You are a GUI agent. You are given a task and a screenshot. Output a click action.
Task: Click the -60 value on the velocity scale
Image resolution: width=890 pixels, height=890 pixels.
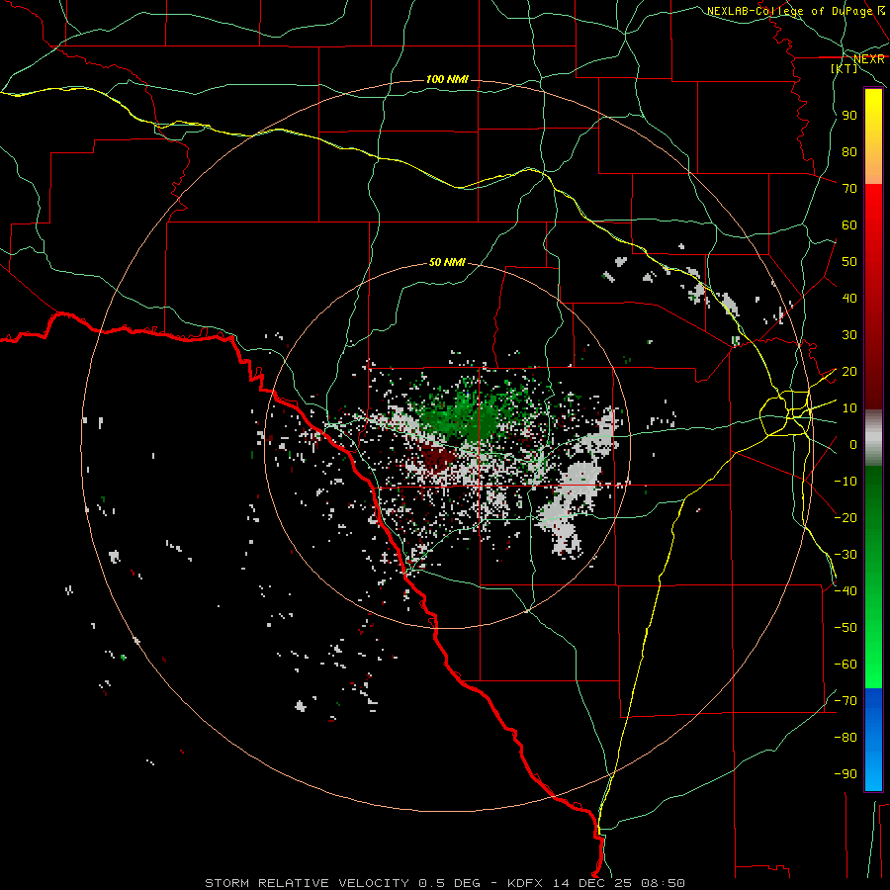click(845, 665)
